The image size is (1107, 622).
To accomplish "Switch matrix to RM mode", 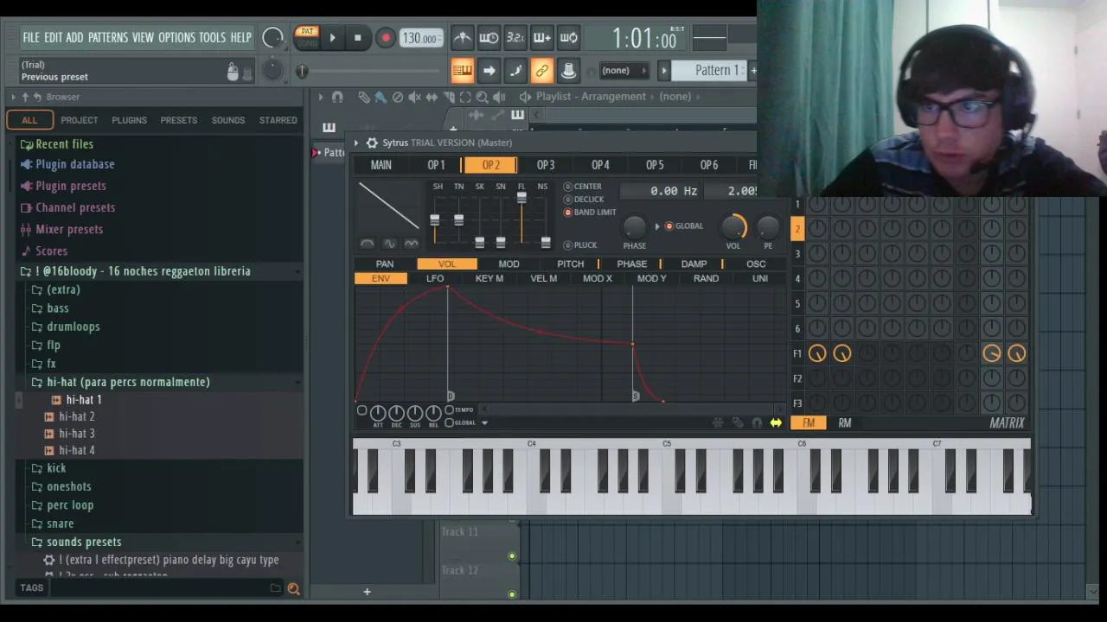I will [844, 422].
